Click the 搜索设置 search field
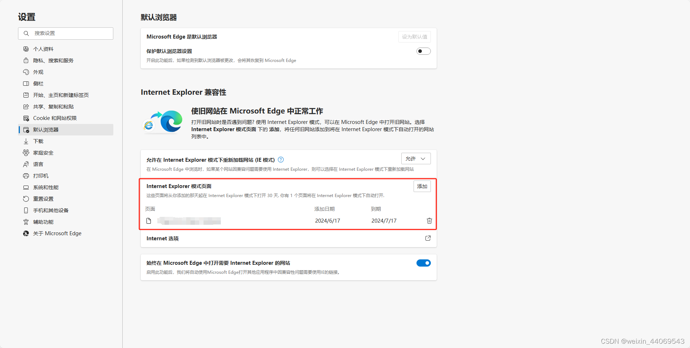Viewport: 690px width, 348px height. 66,34
